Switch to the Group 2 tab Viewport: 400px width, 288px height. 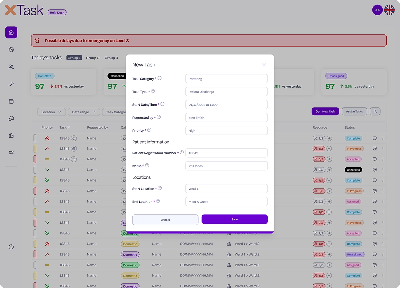[x=93, y=58]
